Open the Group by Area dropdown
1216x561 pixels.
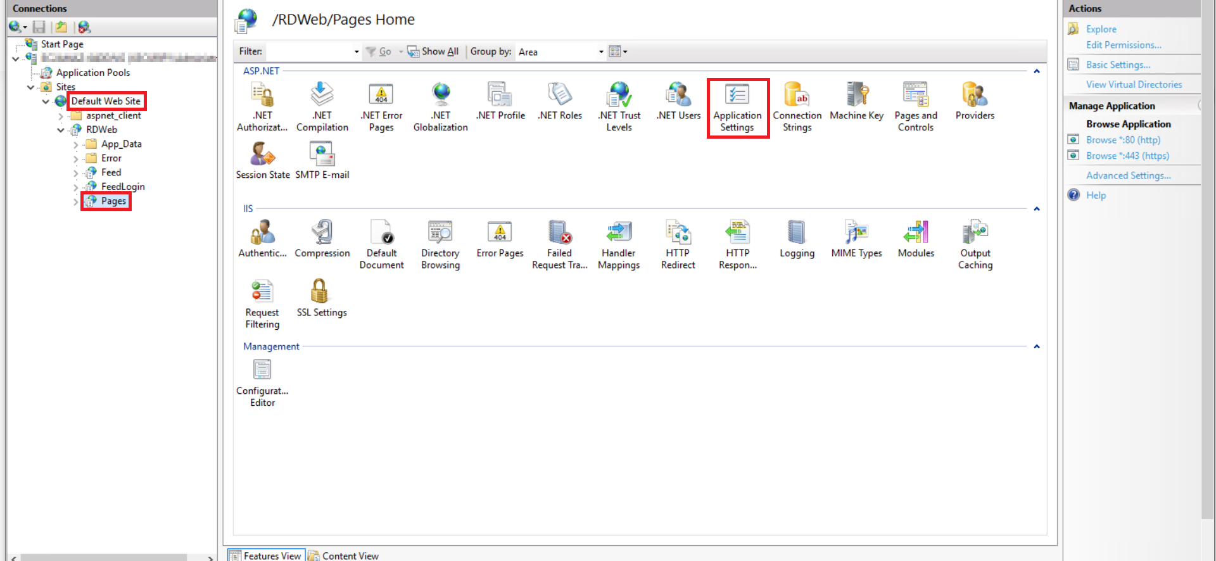point(601,52)
